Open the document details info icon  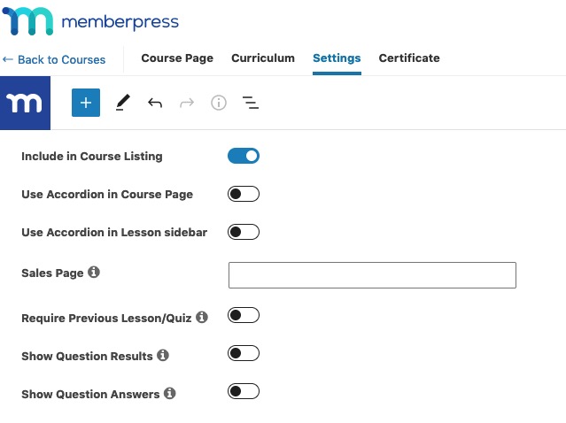coord(219,104)
